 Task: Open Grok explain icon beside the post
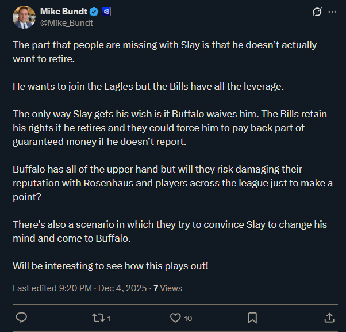[x=316, y=12]
